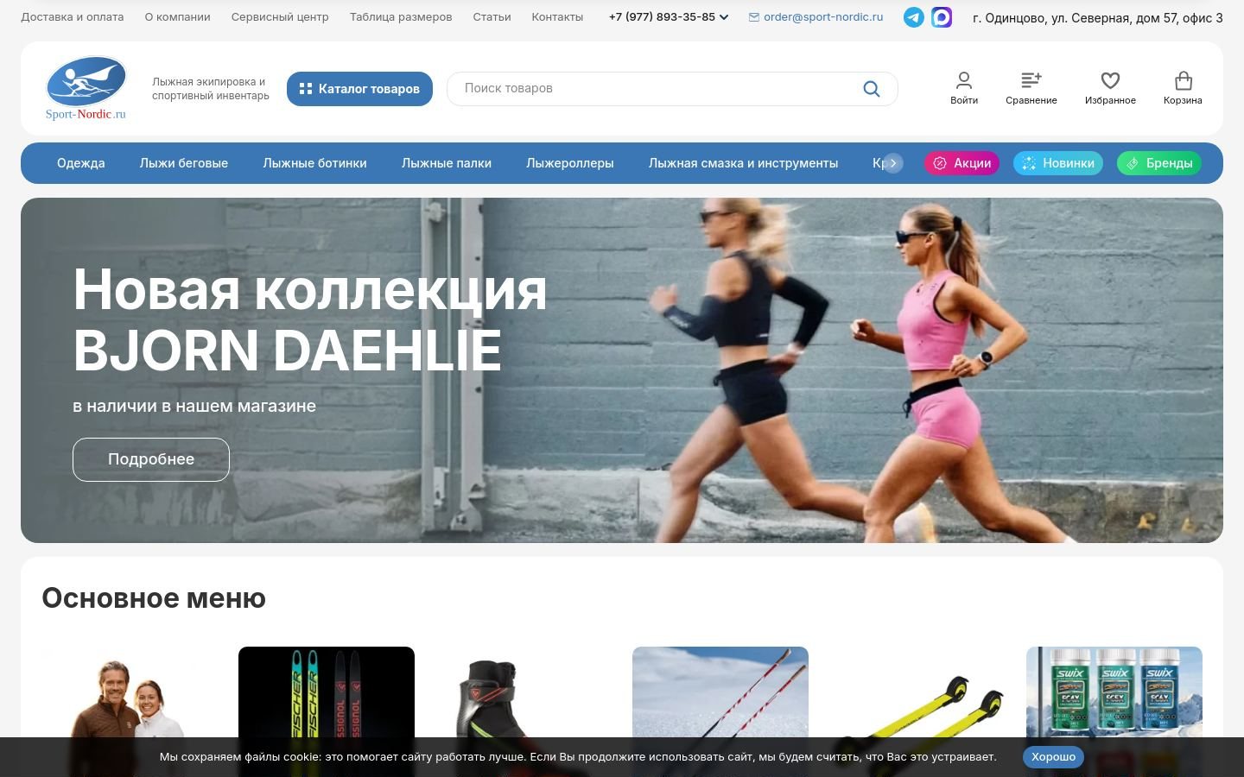
Task: Accept cookies with Хорошо button
Action: point(1053,757)
